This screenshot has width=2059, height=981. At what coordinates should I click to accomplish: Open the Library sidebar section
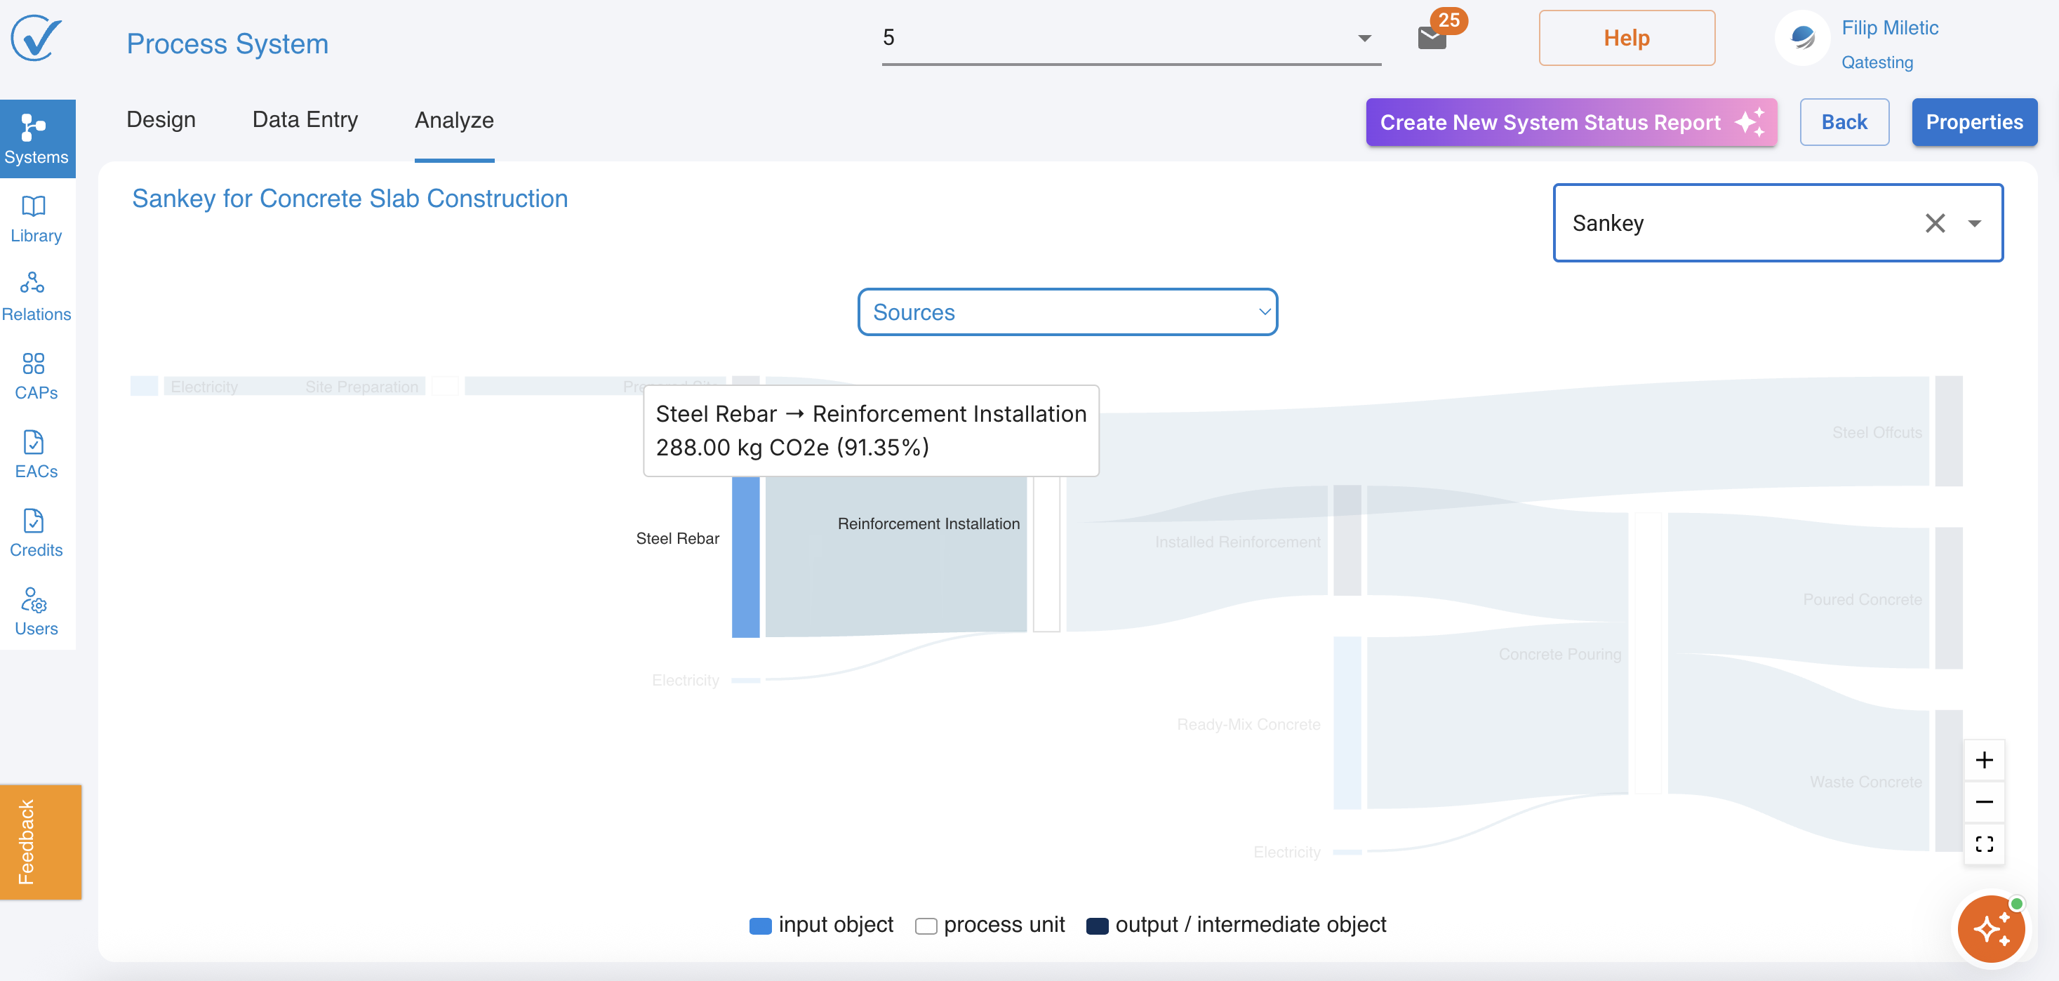click(35, 218)
